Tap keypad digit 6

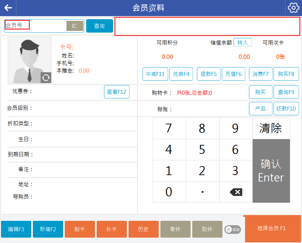236,150
